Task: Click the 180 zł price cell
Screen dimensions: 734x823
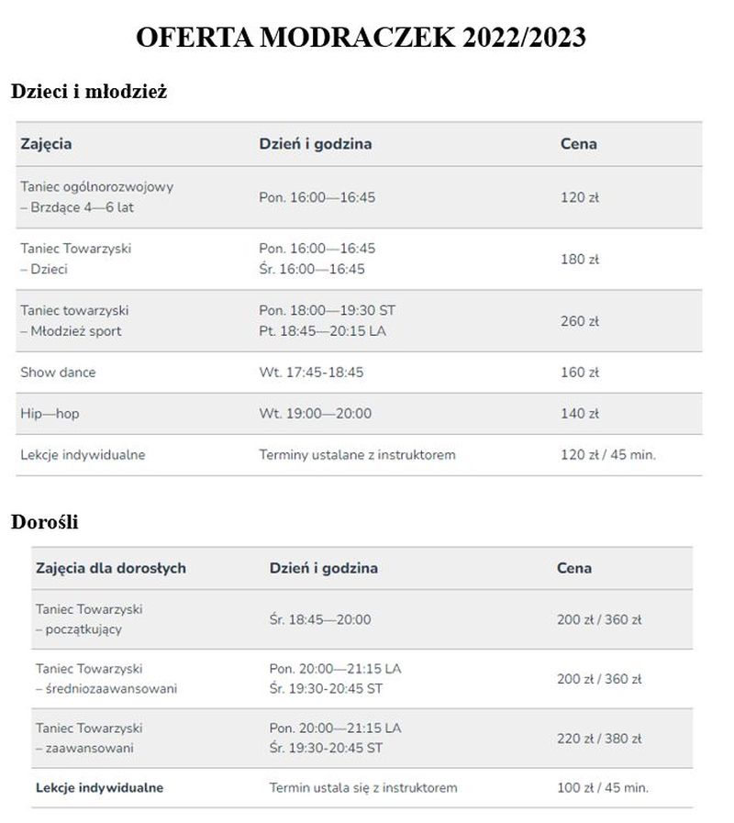Action: click(x=579, y=260)
